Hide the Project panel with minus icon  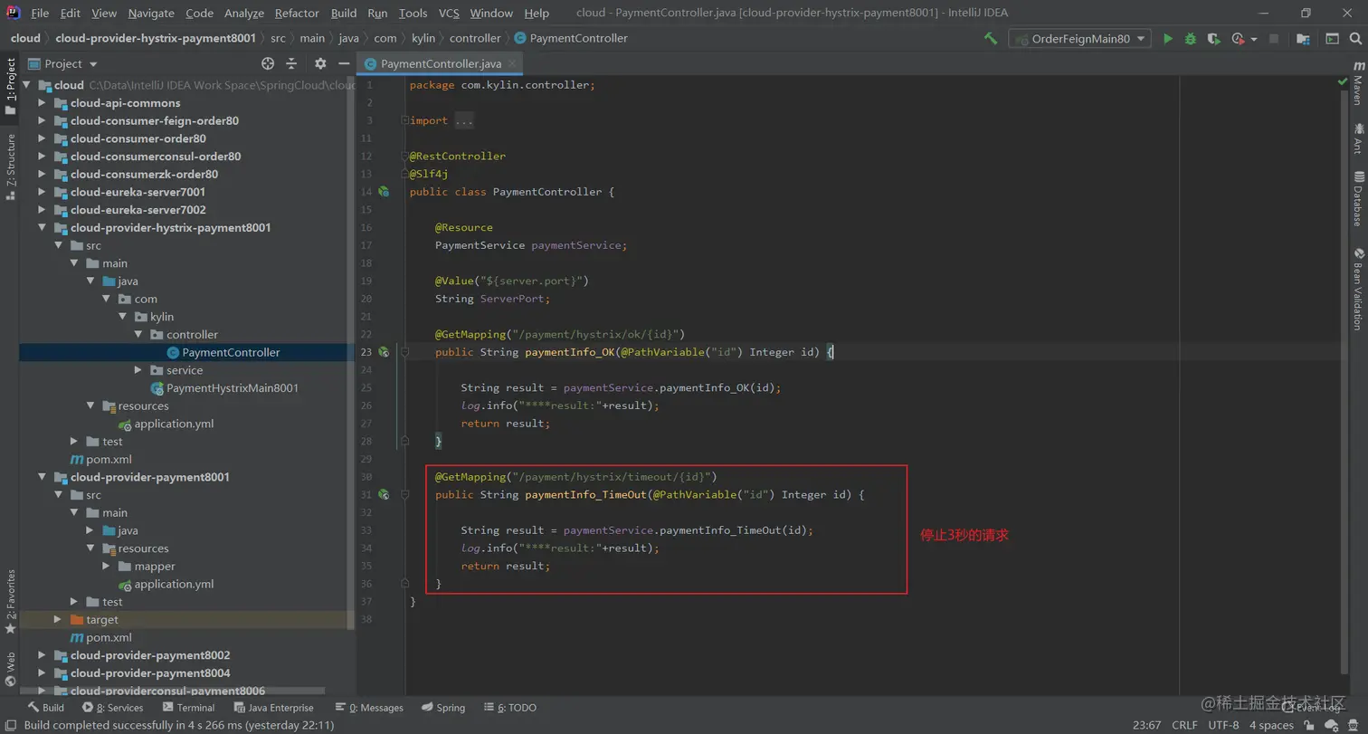(344, 63)
